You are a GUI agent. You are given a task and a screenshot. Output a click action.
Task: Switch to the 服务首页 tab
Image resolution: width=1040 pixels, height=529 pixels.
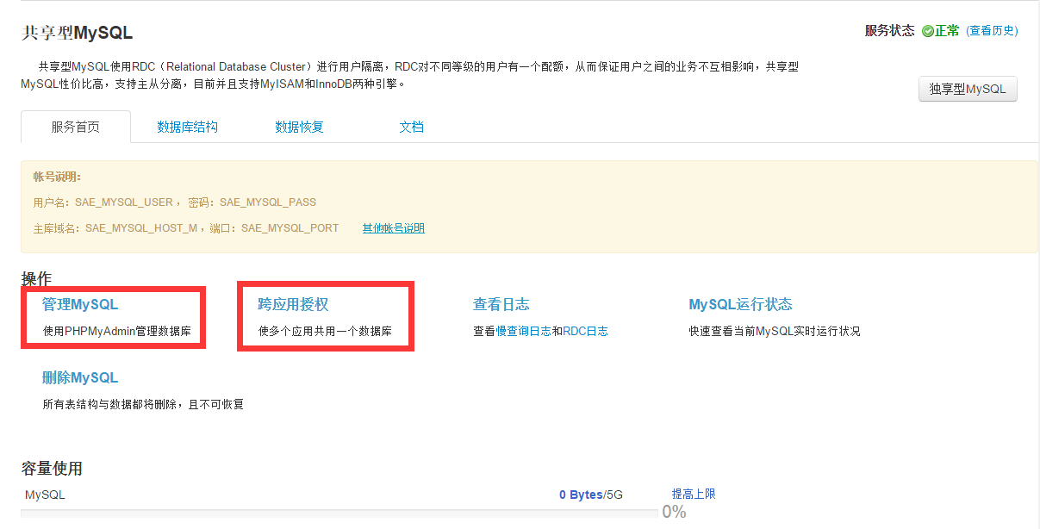[76, 127]
